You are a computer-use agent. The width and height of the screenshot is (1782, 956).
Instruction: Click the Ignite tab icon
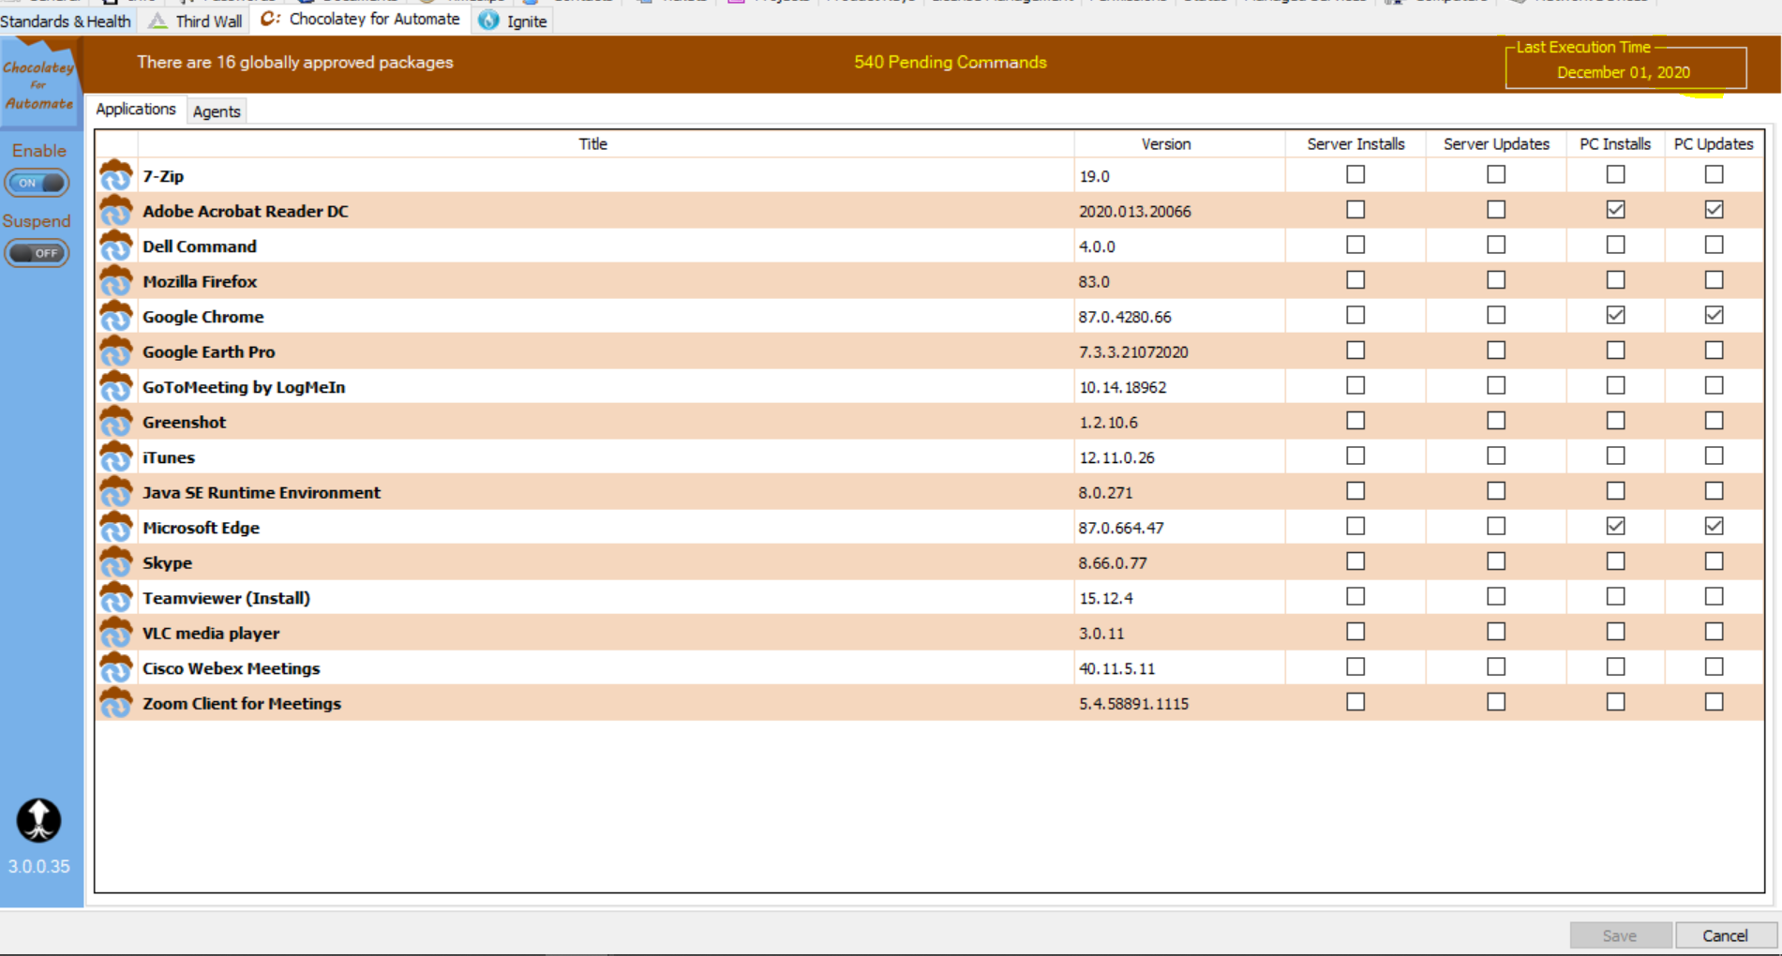(488, 21)
